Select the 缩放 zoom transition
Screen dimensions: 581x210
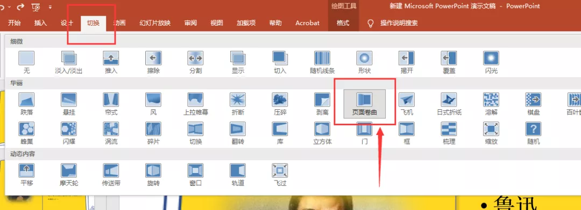click(491, 133)
